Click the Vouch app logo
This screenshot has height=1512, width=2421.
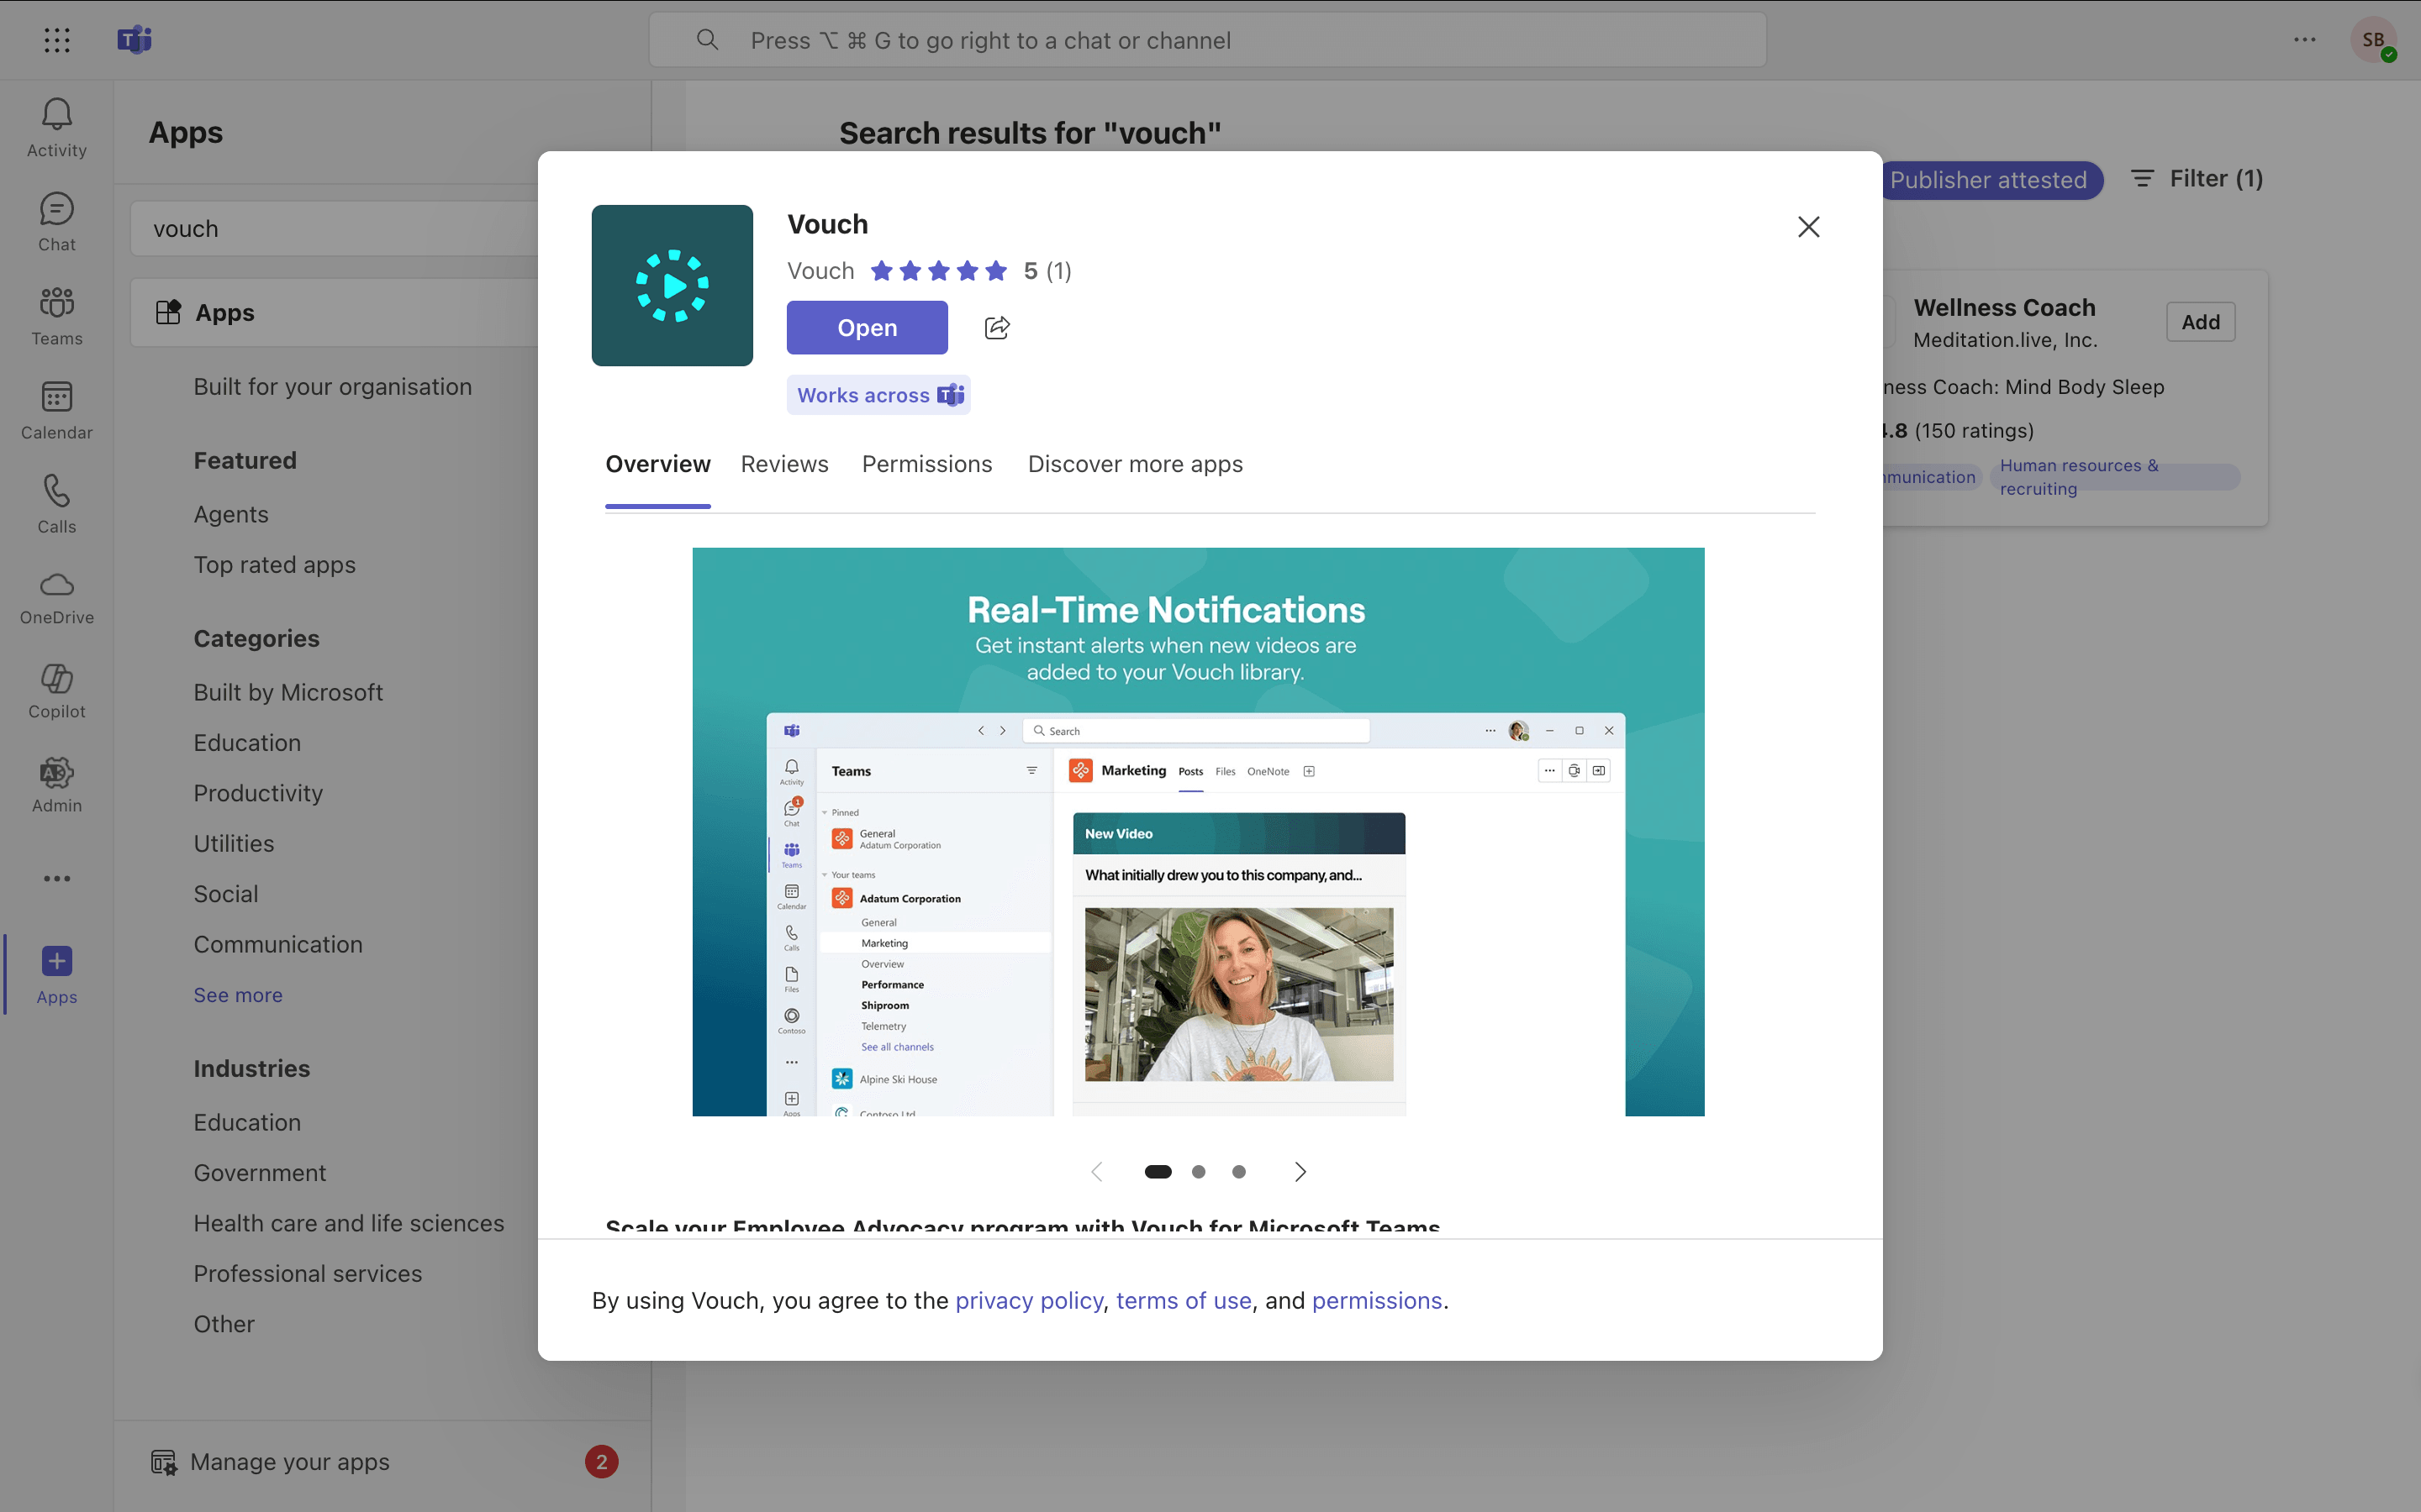pyautogui.click(x=672, y=285)
